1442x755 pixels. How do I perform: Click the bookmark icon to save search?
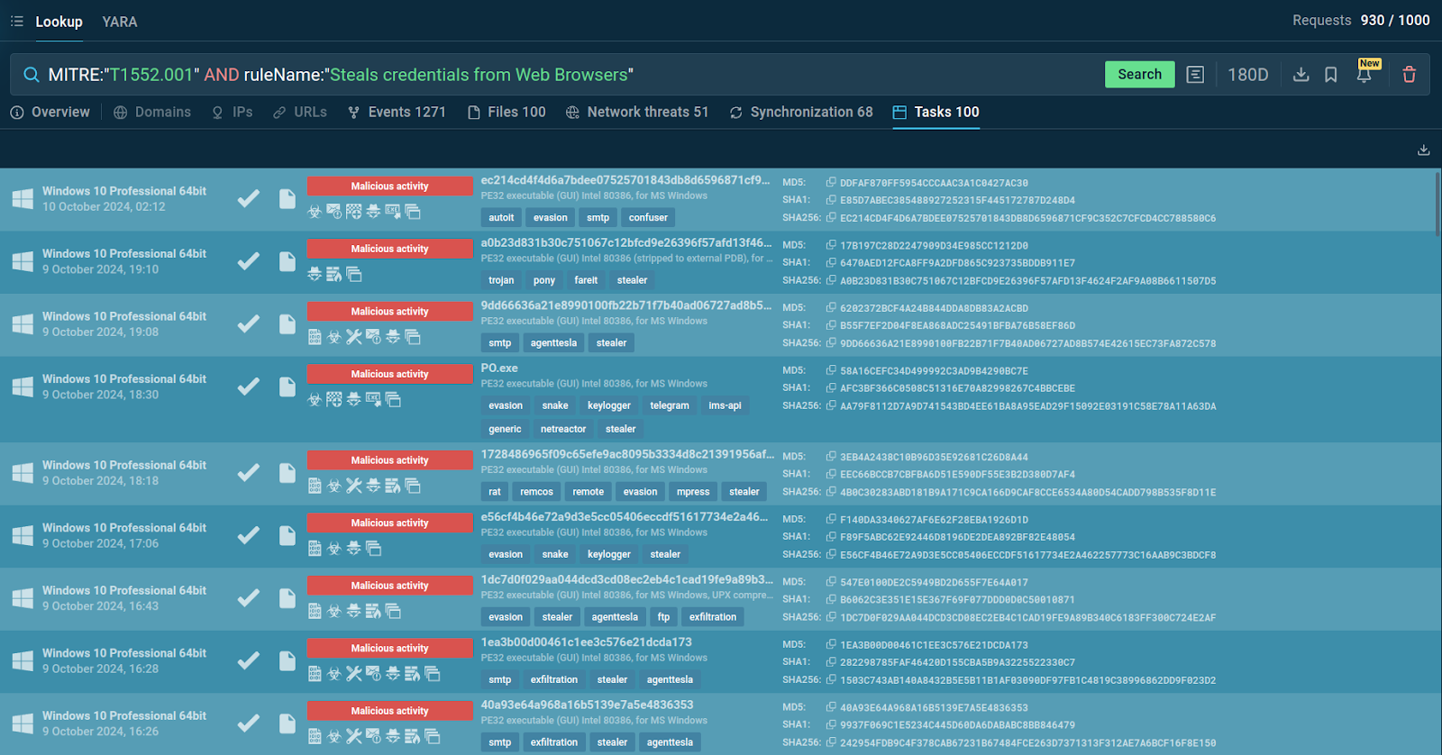pyautogui.click(x=1331, y=75)
